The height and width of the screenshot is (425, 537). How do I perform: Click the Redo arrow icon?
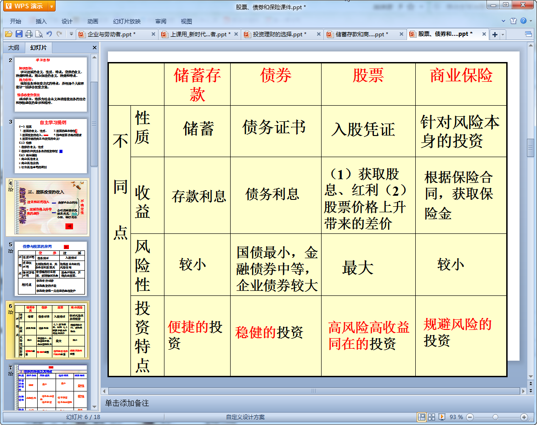[59, 34]
